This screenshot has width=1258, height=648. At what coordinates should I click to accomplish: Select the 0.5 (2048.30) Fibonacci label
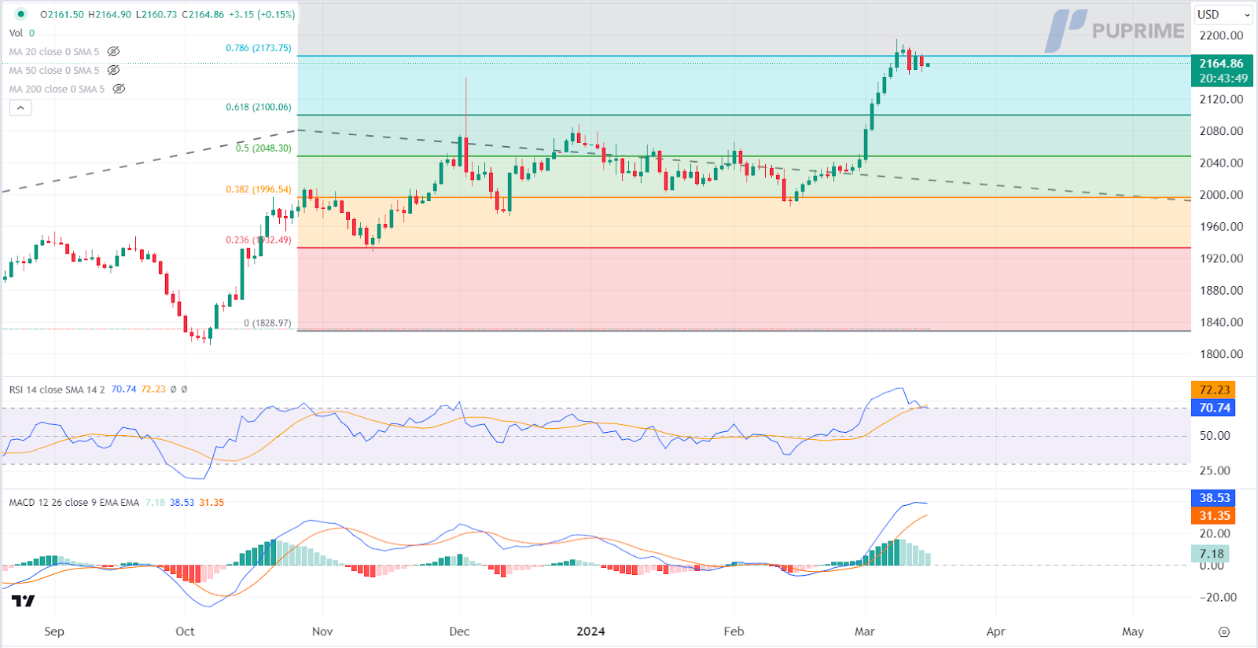264,148
